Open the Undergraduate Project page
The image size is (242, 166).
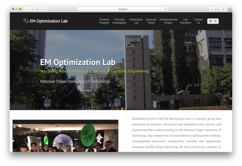pyautogui.click(x=168, y=21)
